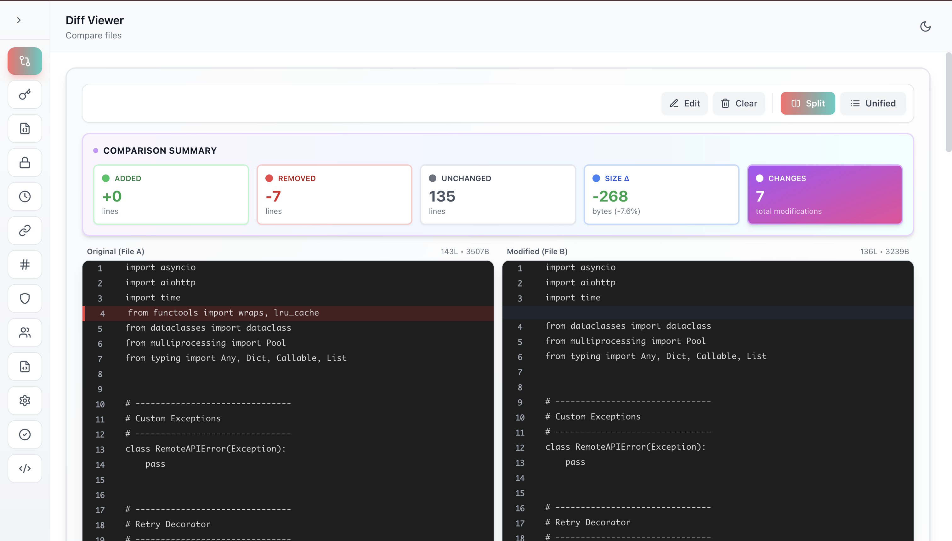Select the link/URL tool in sidebar
The width and height of the screenshot is (952, 541).
pyautogui.click(x=25, y=231)
